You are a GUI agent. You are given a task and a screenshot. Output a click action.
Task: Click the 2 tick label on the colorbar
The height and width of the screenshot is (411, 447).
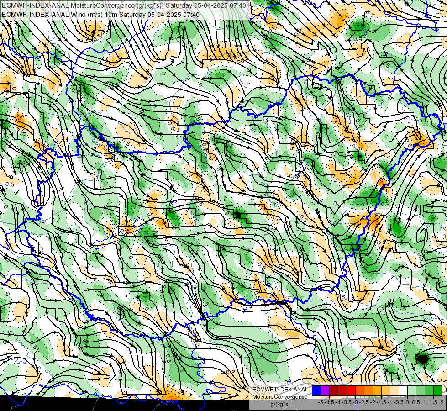[442, 402]
